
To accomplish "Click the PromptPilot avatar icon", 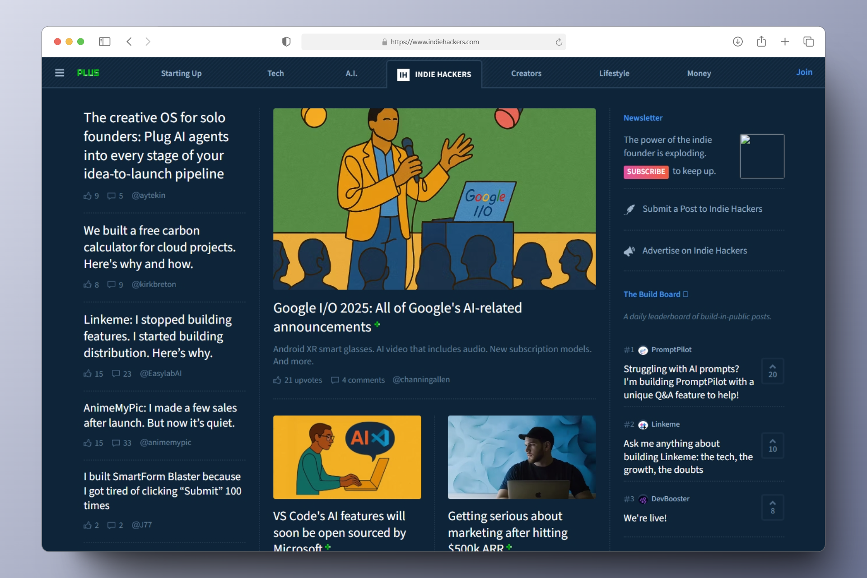I will tap(643, 350).
